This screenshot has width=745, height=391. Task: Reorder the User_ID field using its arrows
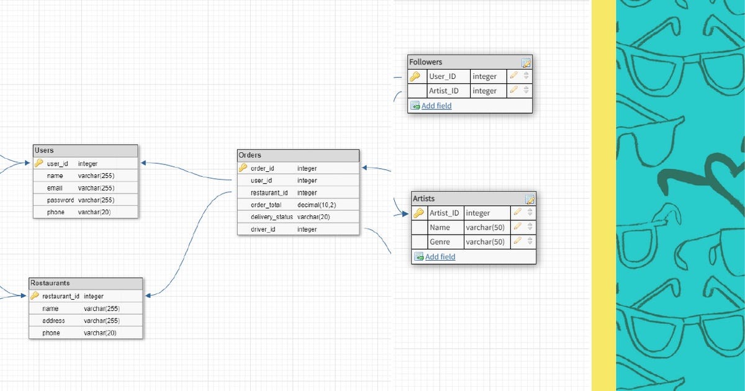[x=526, y=76]
